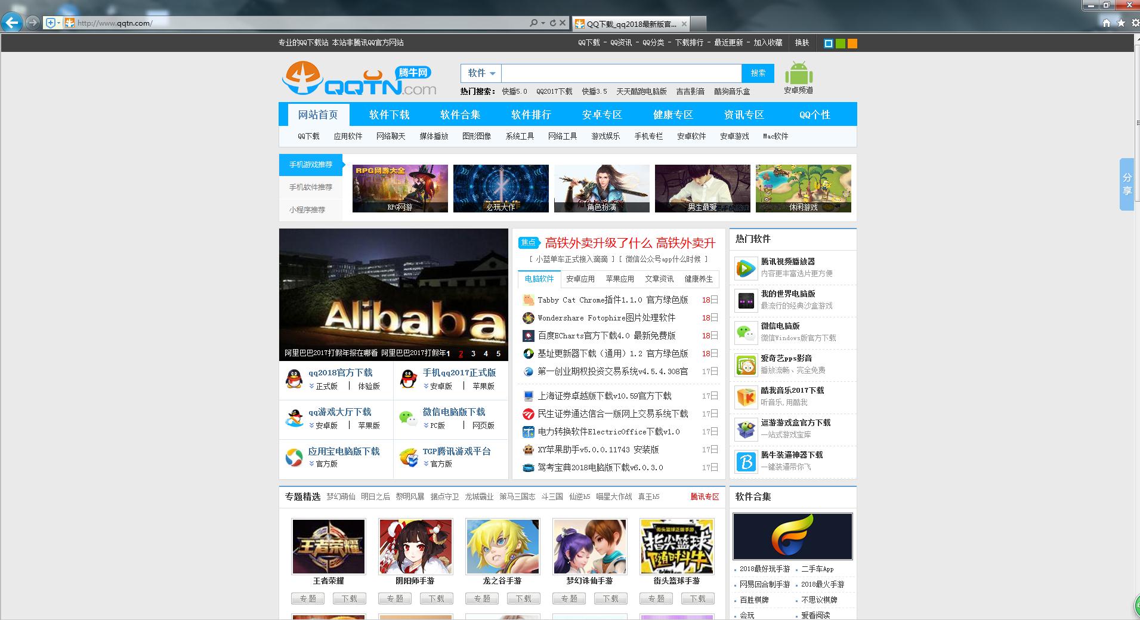Viewport: 1140px width, 620px height.
Task: Open the 安卓专区 navigation tab
Action: coord(602,115)
